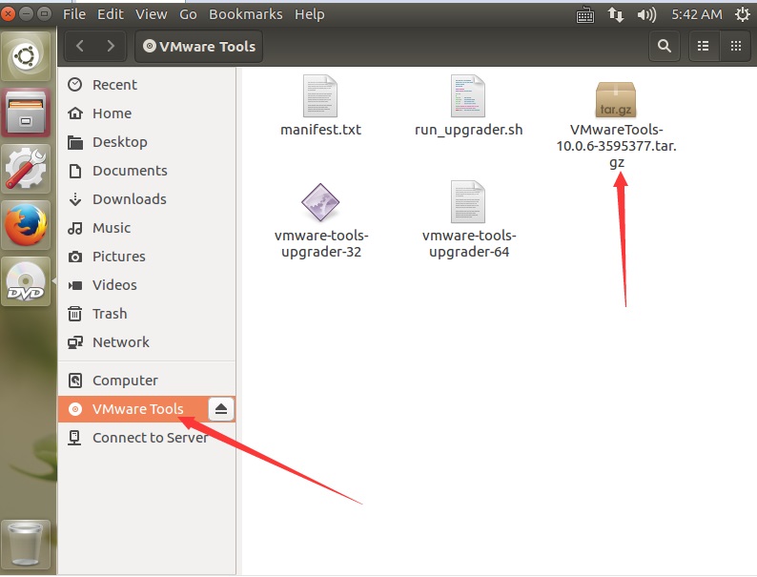Select the vmware-tools-upgrader-32 executable

(320, 202)
